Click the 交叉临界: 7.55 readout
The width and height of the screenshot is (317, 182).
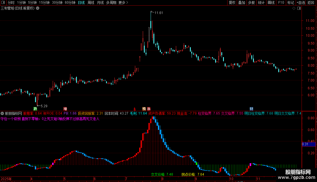(x=232, y=113)
